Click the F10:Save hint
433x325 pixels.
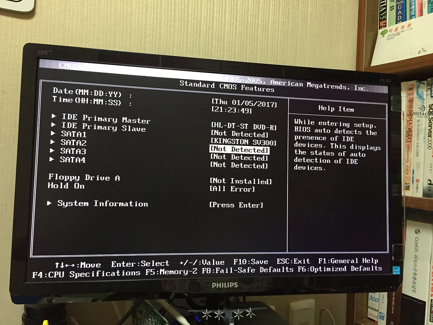(x=251, y=262)
